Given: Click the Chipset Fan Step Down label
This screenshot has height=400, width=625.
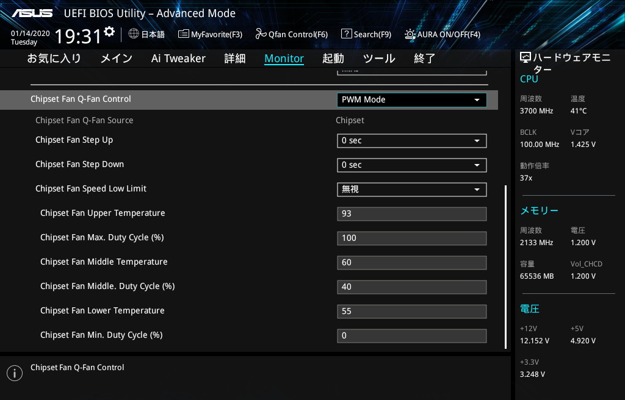Looking at the screenshot, I should coord(79,164).
